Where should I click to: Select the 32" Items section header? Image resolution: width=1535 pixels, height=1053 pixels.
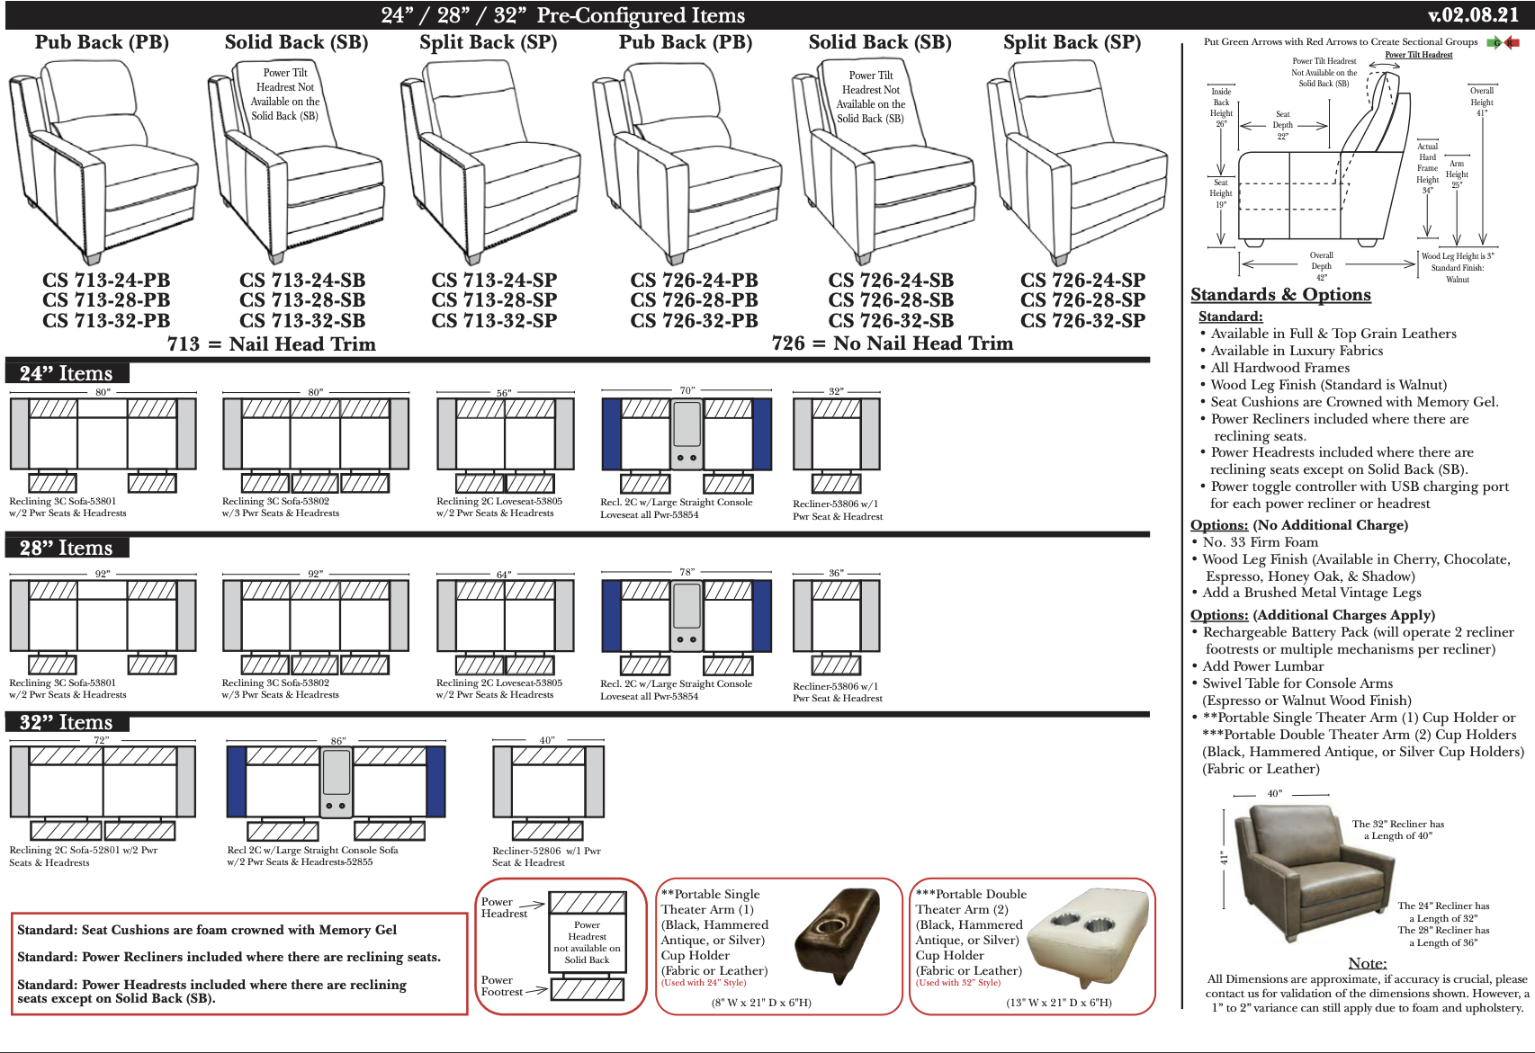tap(67, 722)
